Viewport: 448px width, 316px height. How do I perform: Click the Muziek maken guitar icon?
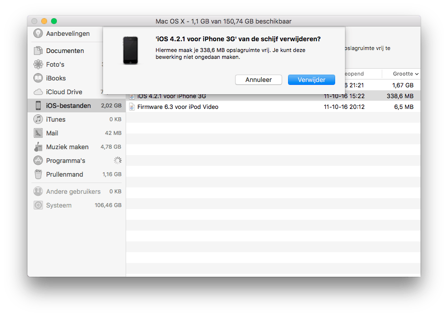point(38,147)
